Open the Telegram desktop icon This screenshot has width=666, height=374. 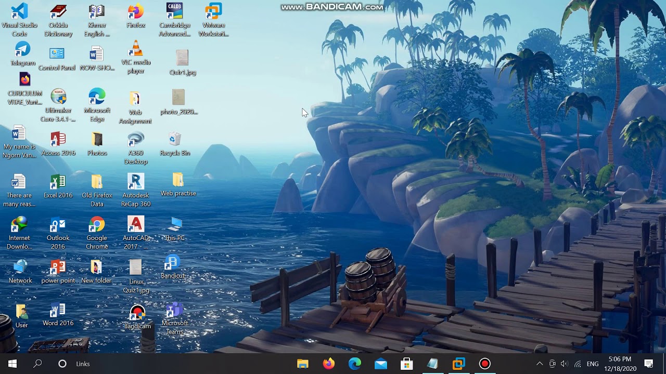click(22, 54)
